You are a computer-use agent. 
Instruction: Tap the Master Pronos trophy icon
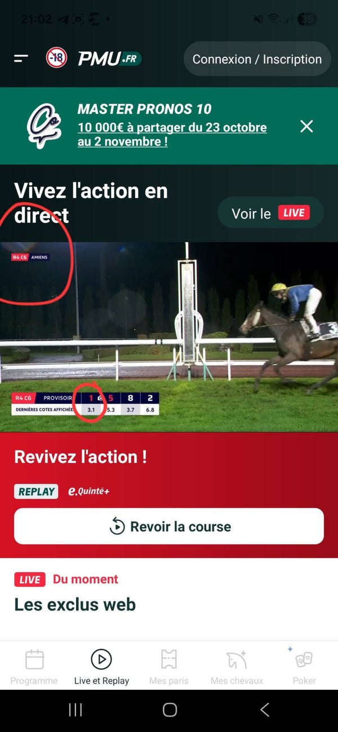[45, 125]
